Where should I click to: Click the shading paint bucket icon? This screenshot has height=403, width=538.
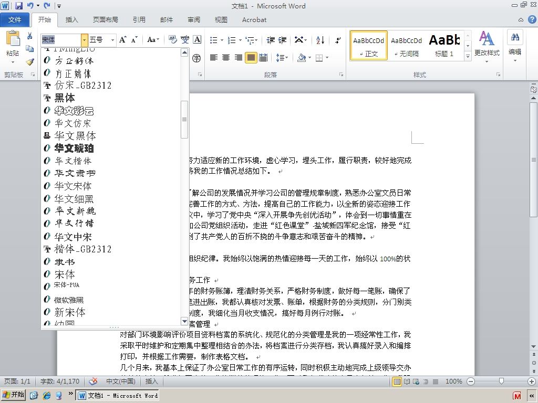pos(301,58)
